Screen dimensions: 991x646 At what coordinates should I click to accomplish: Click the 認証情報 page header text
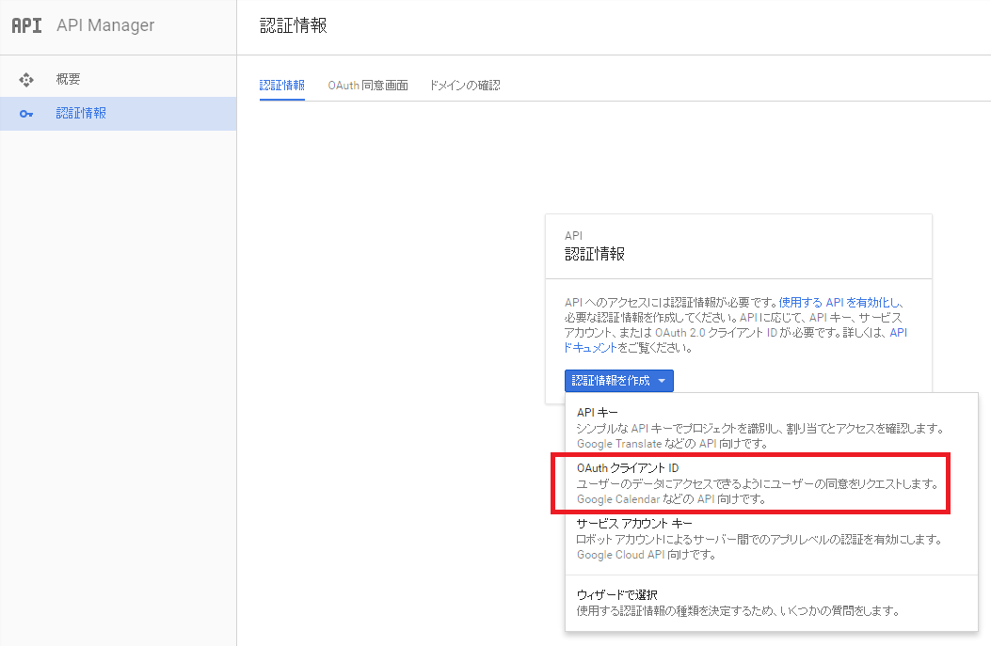(294, 25)
